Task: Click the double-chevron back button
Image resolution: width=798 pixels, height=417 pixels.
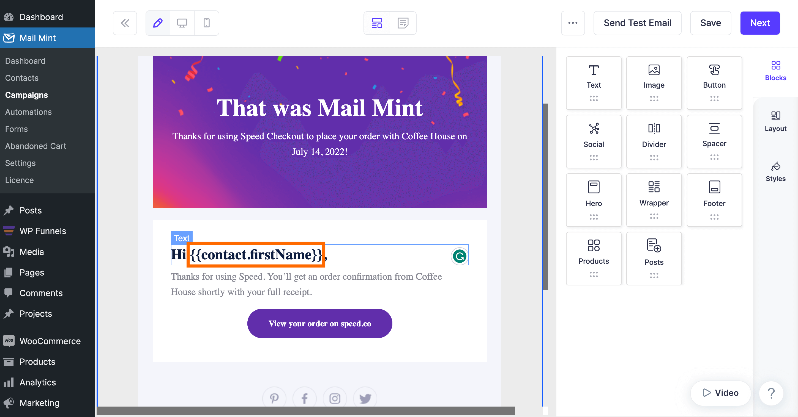Action: [x=125, y=23]
